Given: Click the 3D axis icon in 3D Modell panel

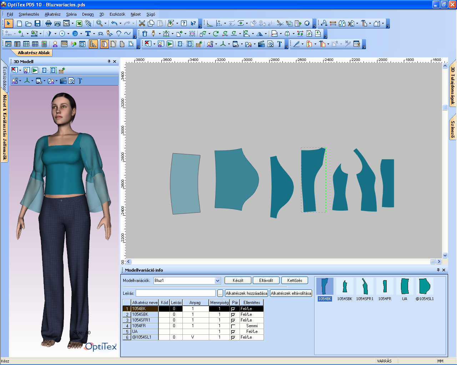Looking at the screenshot, I should pyautogui.click(x=27, y=81).
